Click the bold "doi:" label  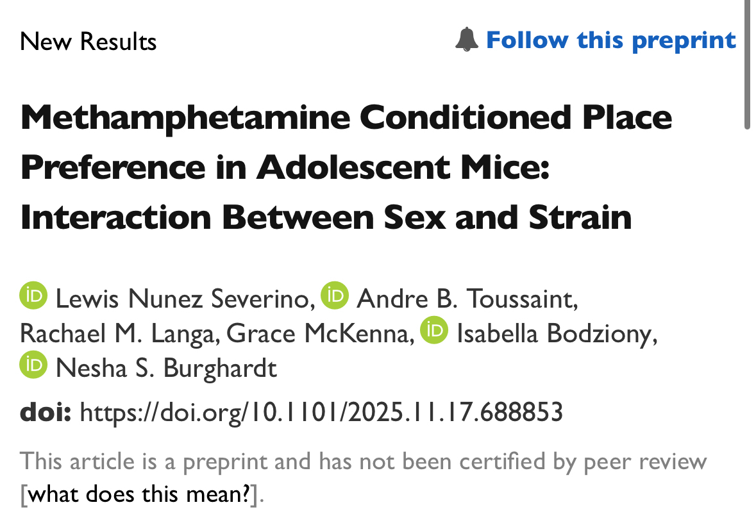(45, 412)
